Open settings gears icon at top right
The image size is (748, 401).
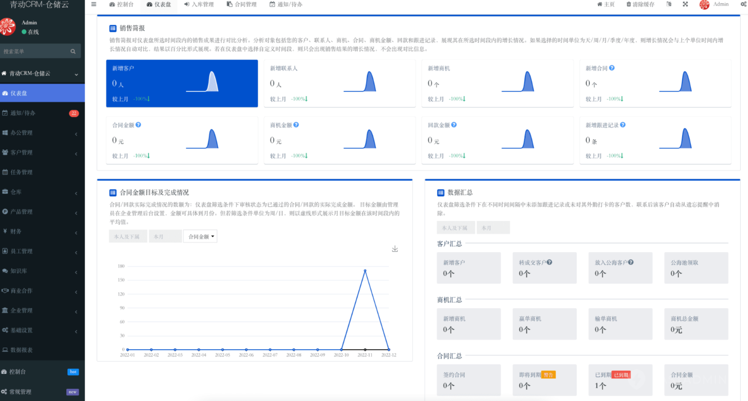(x=743, y=5)
